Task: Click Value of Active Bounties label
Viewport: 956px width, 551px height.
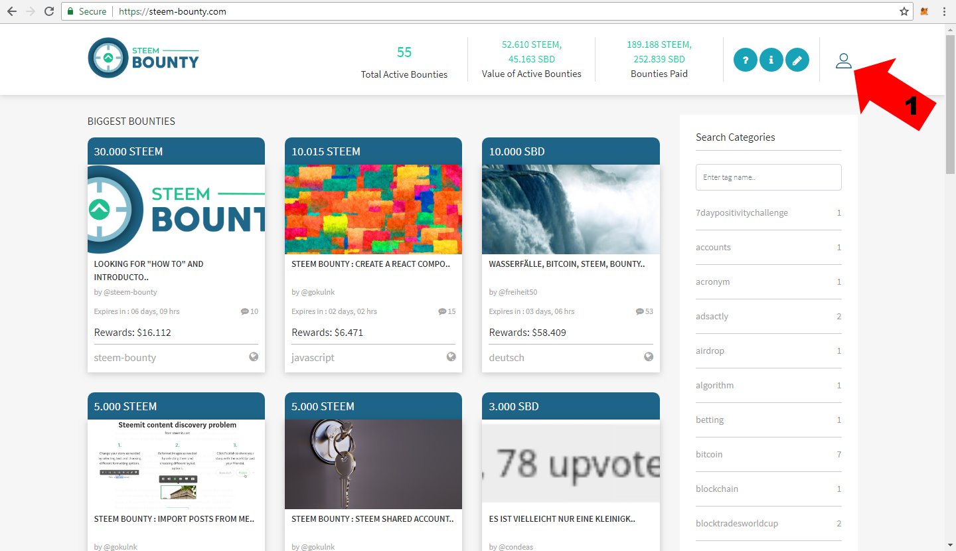Action: click(531, 74)
